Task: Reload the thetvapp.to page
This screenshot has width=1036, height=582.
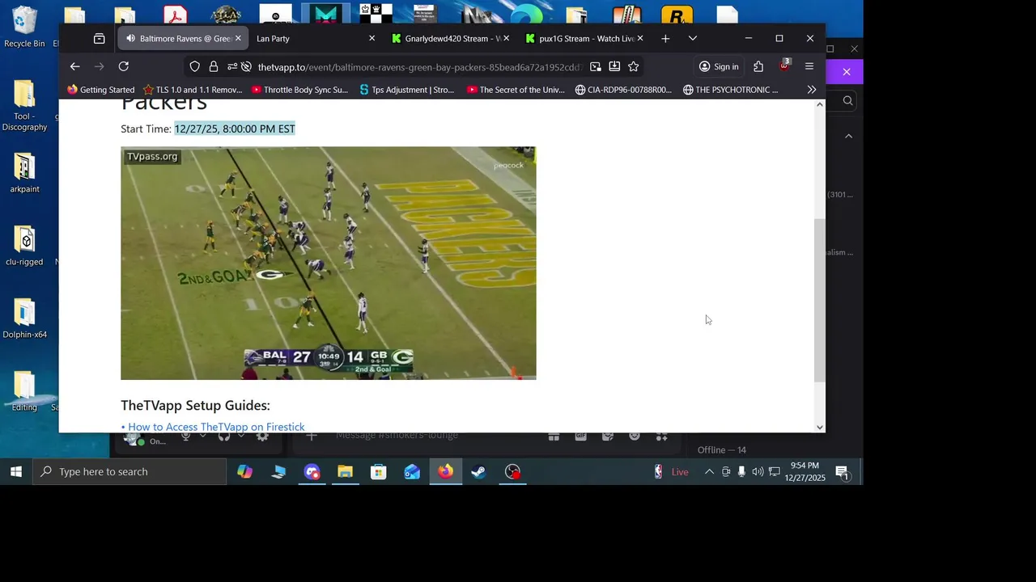Action: [124, 67]
